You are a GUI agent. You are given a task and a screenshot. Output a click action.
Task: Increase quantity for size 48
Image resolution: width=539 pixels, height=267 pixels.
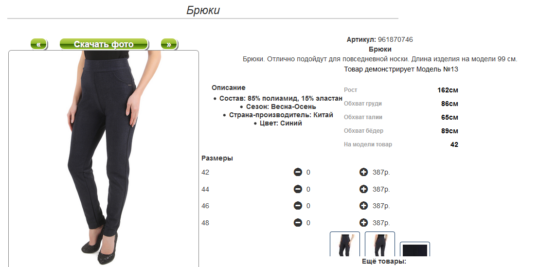[363, 223]
